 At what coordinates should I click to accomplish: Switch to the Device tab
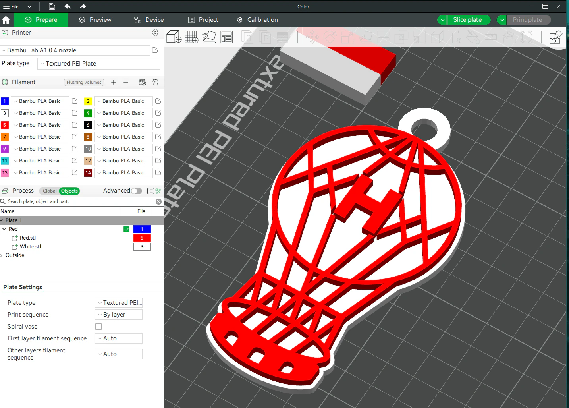point(149,20)
